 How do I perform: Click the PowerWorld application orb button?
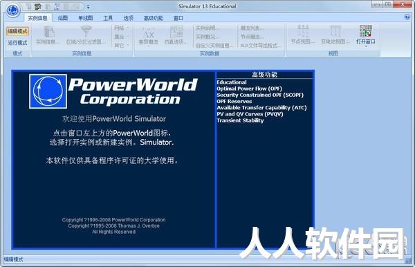coord(13,10)
